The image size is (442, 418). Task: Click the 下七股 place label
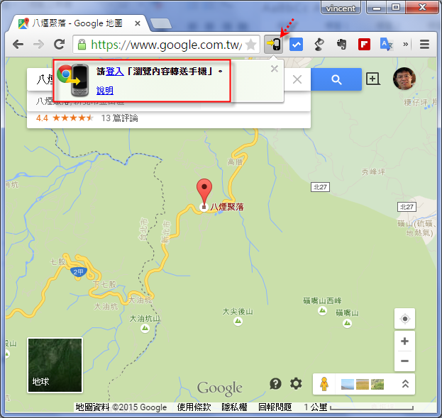click(x=104, y=285)
